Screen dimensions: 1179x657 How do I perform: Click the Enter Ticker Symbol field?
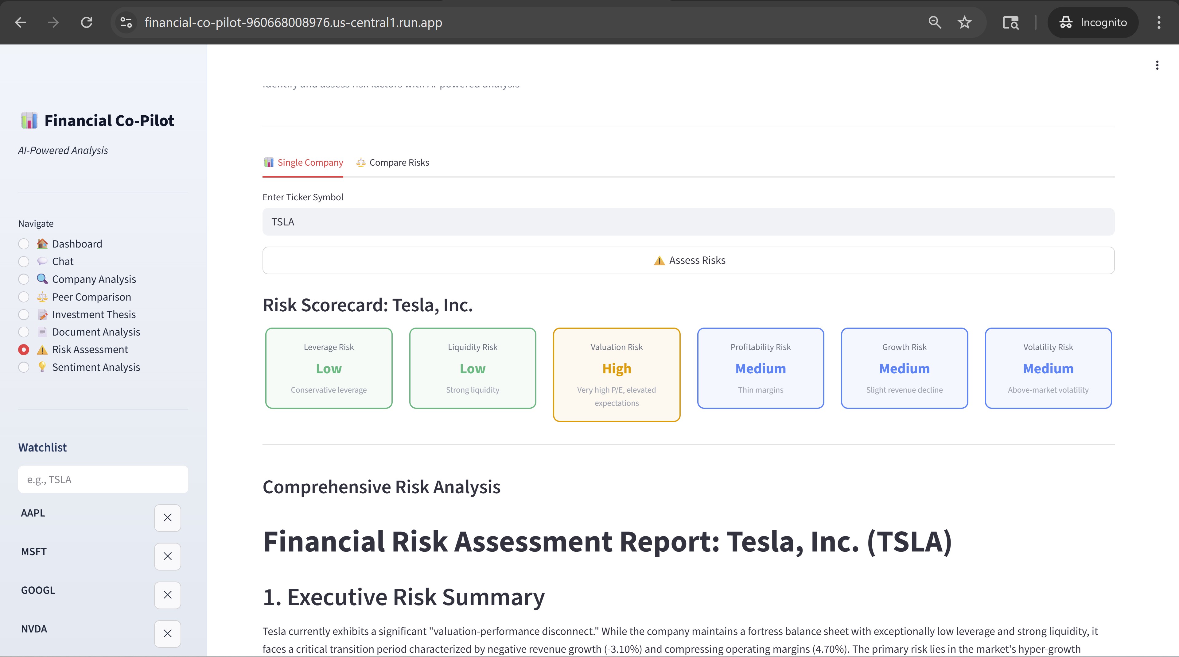(x=688, y=222)
